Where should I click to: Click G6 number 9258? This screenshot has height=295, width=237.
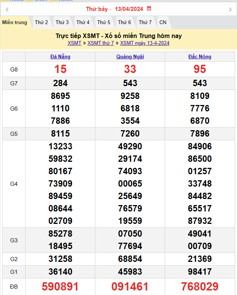point(130,96)
